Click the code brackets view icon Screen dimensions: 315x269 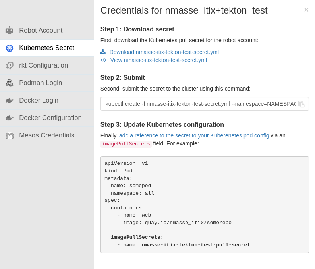pos(103,60)
